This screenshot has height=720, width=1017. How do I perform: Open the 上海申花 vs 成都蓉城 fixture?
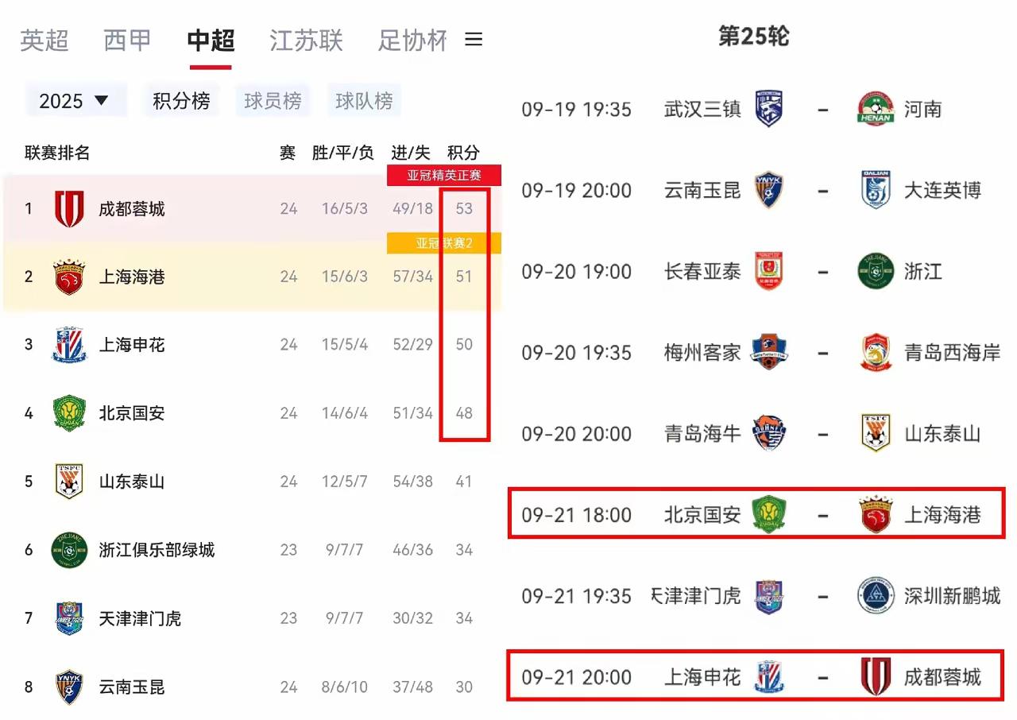(x=756, y=675)
